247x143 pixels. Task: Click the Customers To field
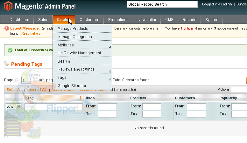(x=196, y=114)
